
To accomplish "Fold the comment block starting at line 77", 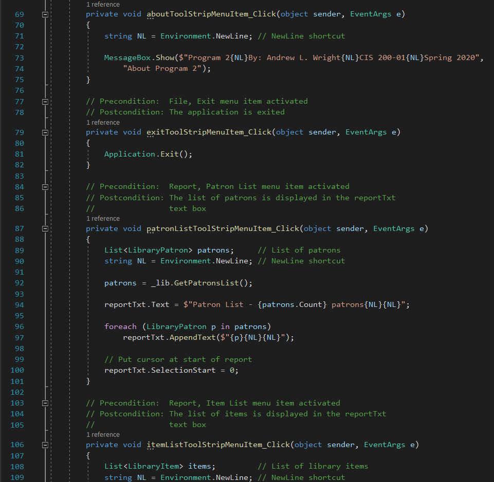I will (x=45, y=102).
